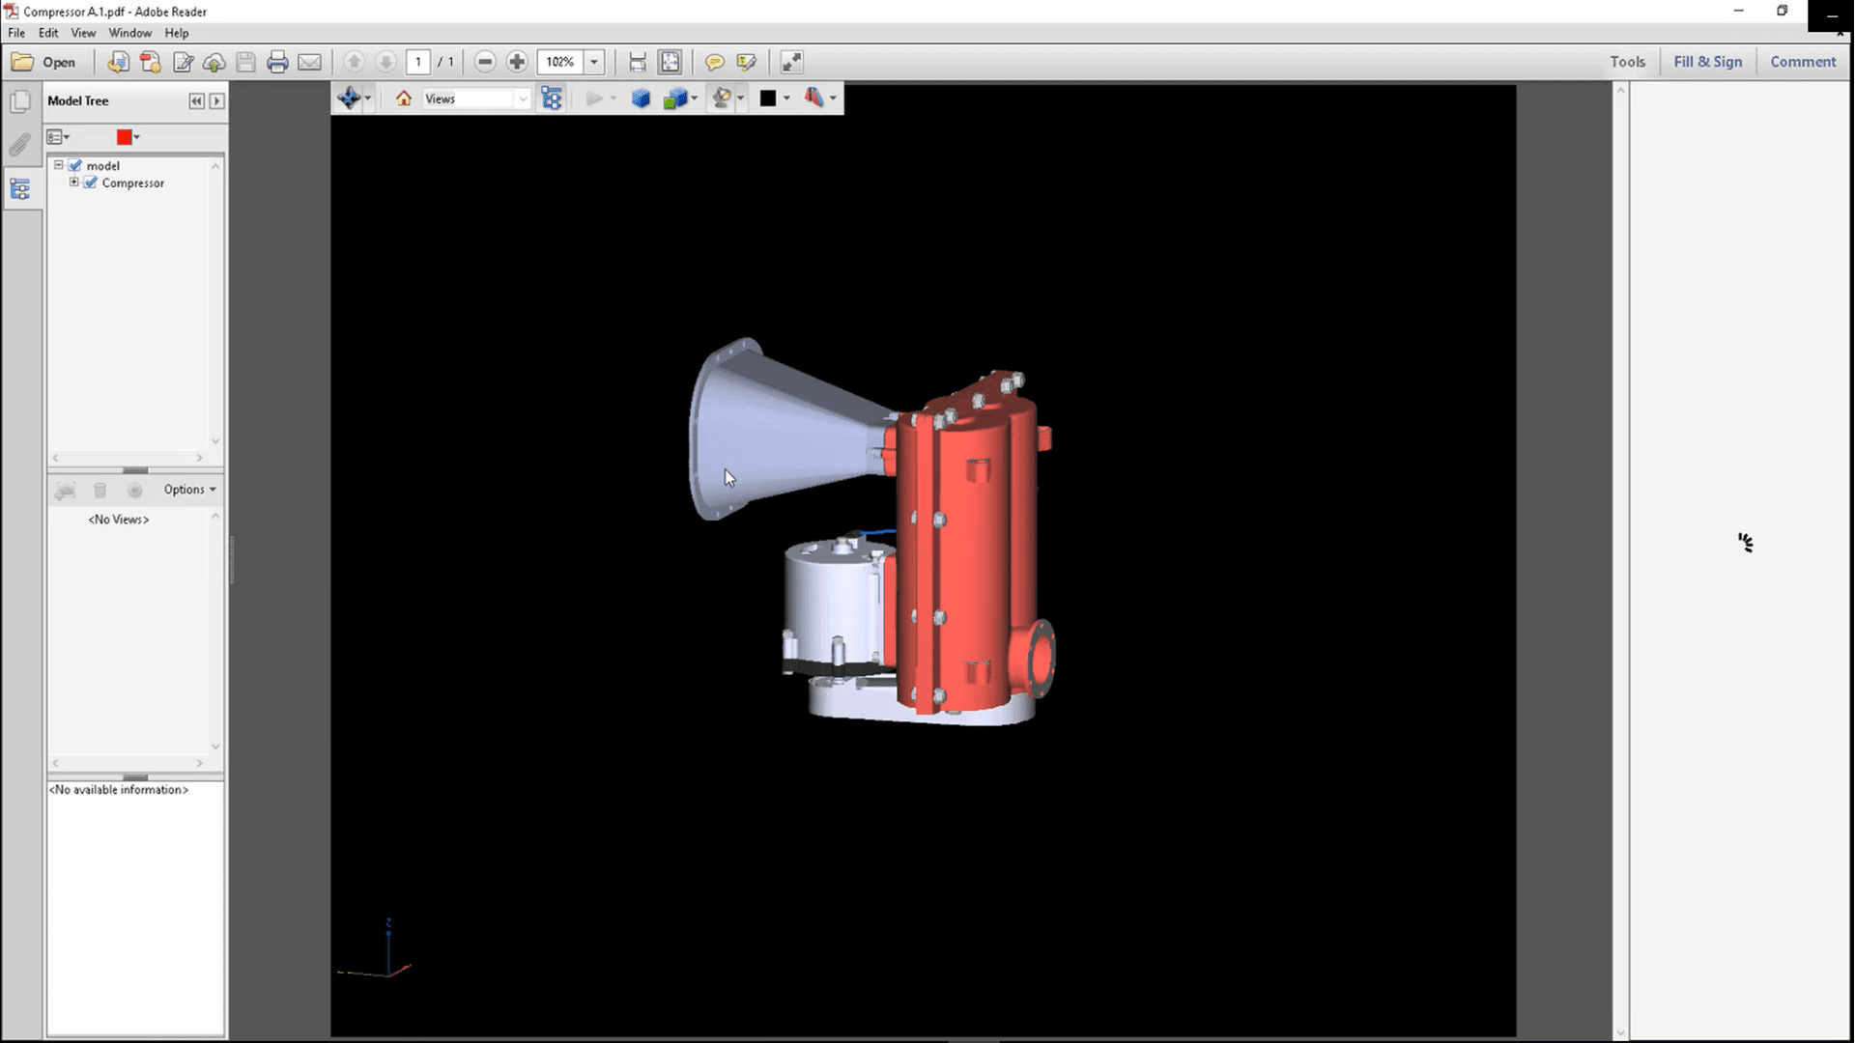Open the Fill & Sign pane
Viewport: 1855px width, 1043px height.
[1707, 62]
